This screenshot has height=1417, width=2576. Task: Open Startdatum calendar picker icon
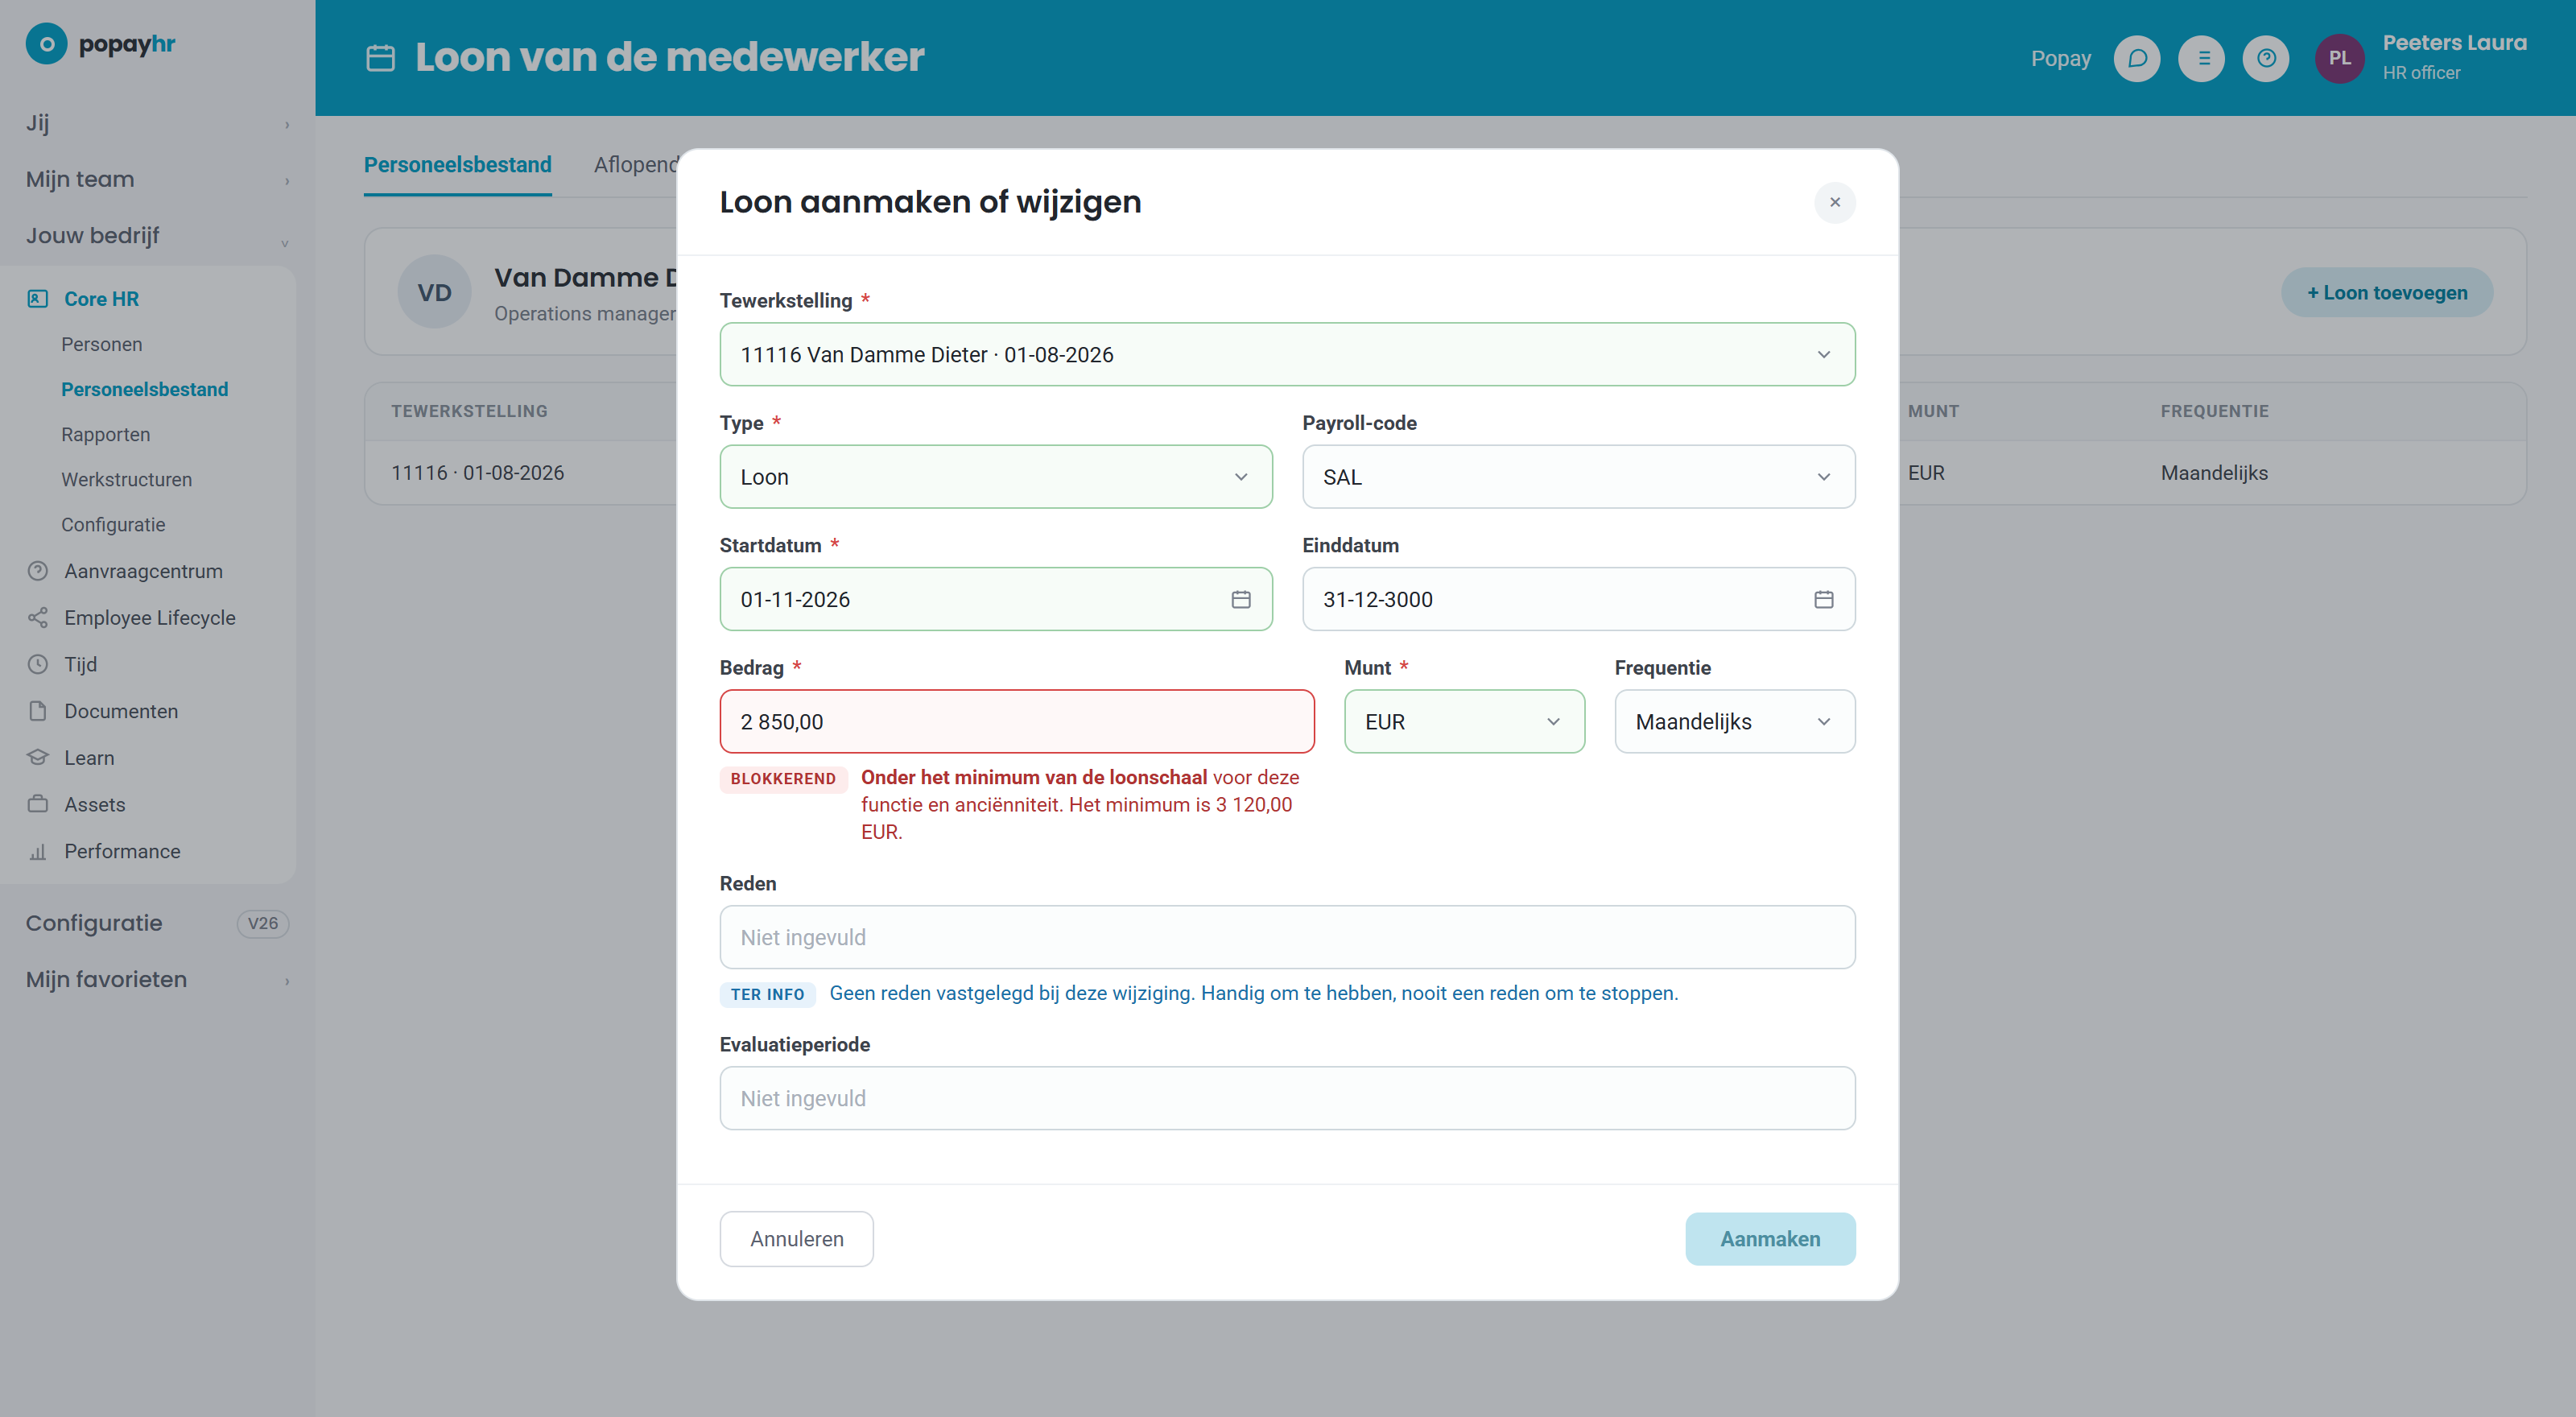pyautogui.click(x=1241, y=599)
